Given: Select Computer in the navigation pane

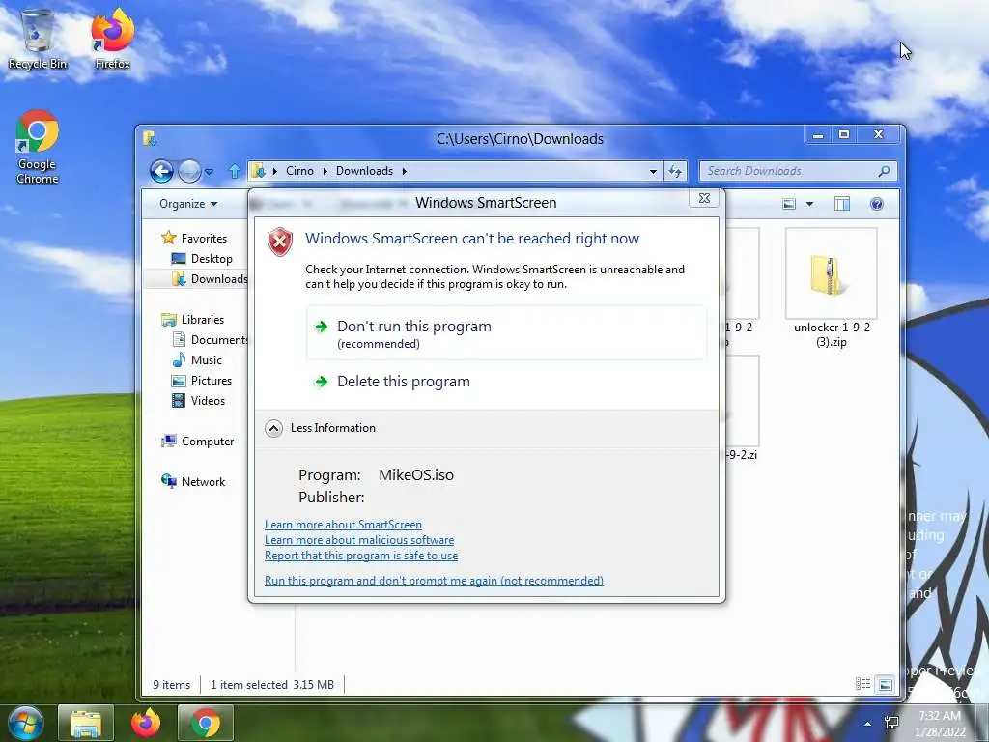Looking at the screenshot, I should tap(197, 441).
